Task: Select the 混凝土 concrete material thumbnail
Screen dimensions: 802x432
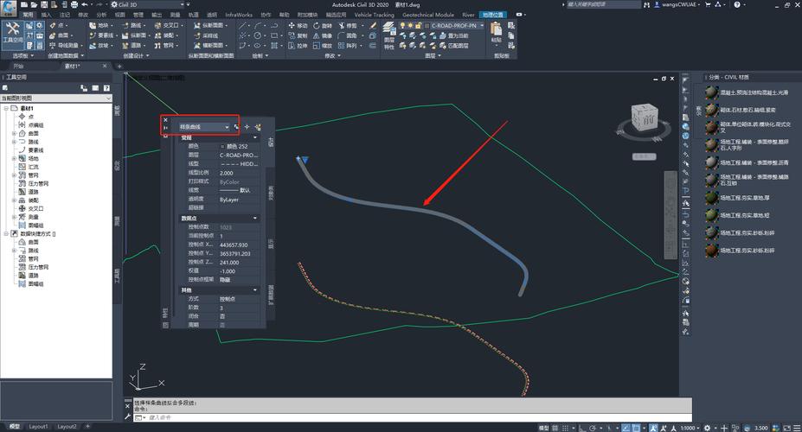Action: (x=711, y=92)
